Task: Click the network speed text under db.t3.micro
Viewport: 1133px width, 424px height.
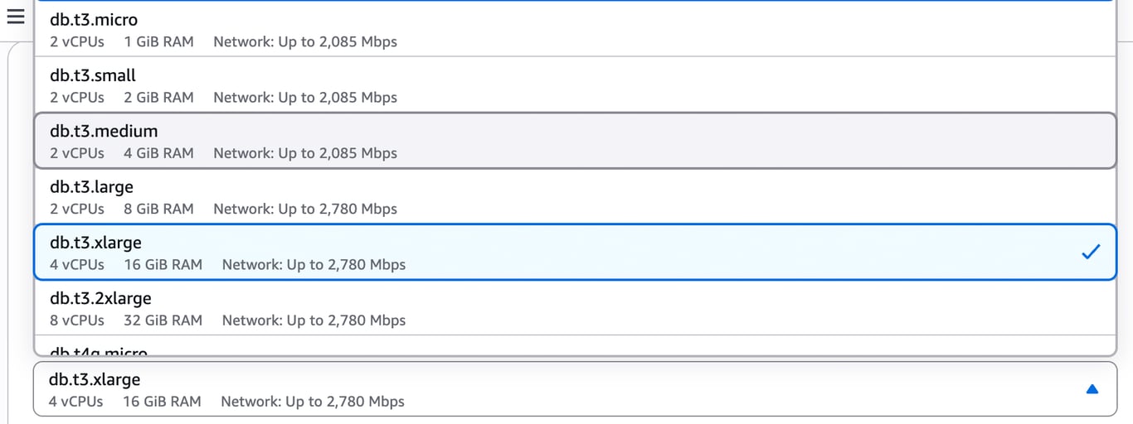Action: click(305, 41)
